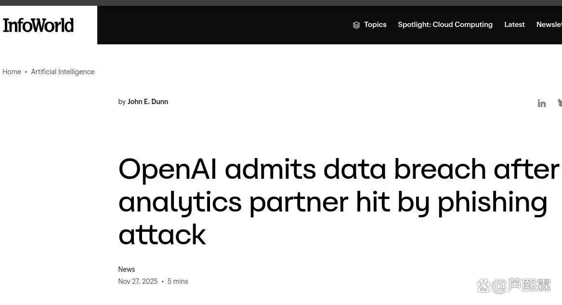
Task: Click the paw print watermark icon
Action: pyautogui.click(x=483, y=286)
